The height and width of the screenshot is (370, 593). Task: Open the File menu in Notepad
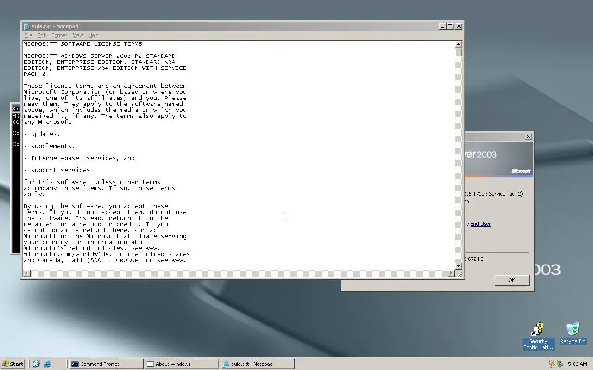pos(28,35)
